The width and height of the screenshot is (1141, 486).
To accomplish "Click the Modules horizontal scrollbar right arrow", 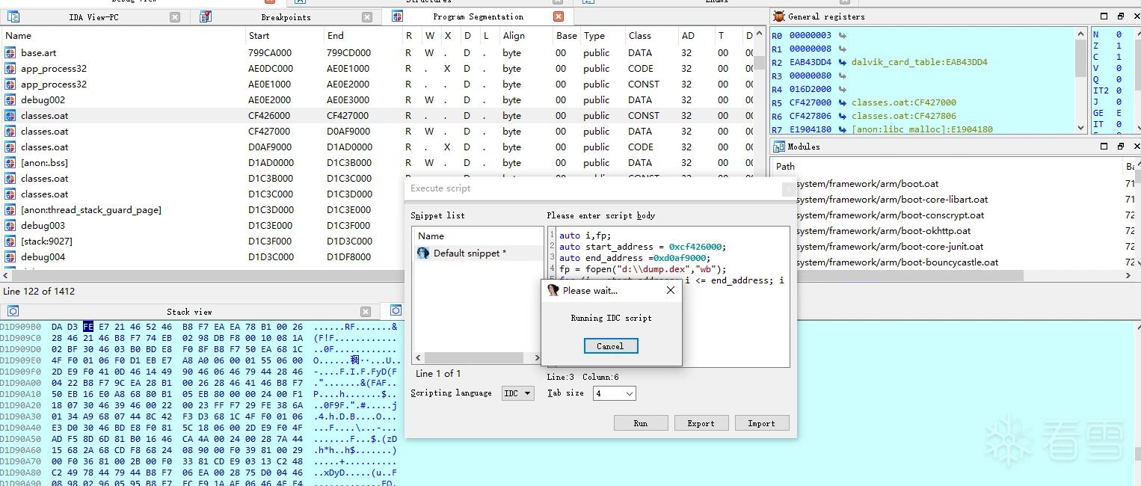I will pos(1128,276).
